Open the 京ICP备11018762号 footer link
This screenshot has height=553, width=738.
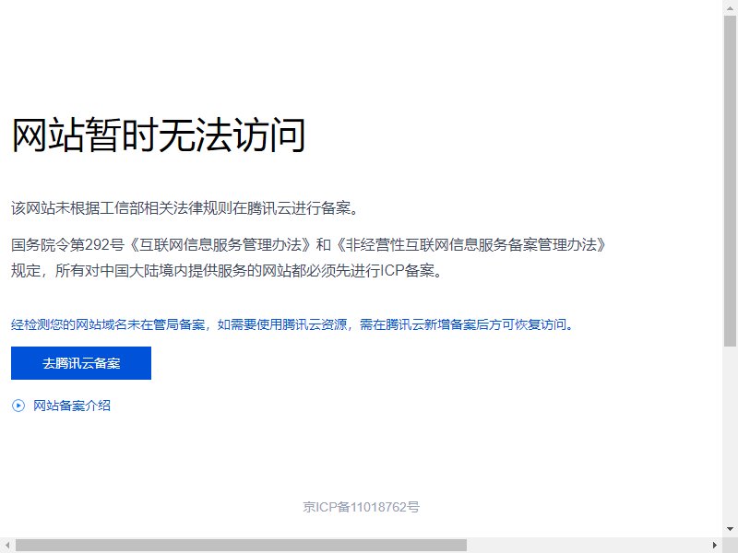point(361,507)
